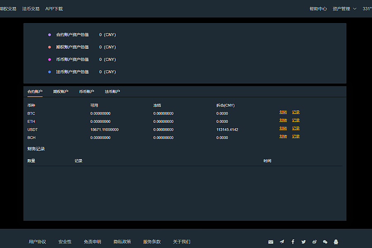This screenshot has width=372, height=248.
Task: Switch to the 币币账户 tab
Action: pos(87,92)
